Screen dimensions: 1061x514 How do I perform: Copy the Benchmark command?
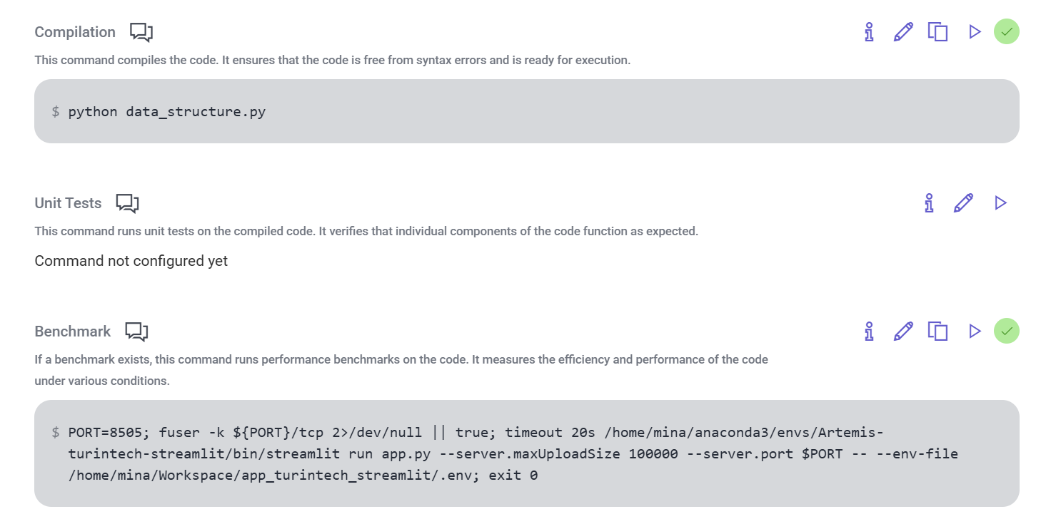point(937,331)
